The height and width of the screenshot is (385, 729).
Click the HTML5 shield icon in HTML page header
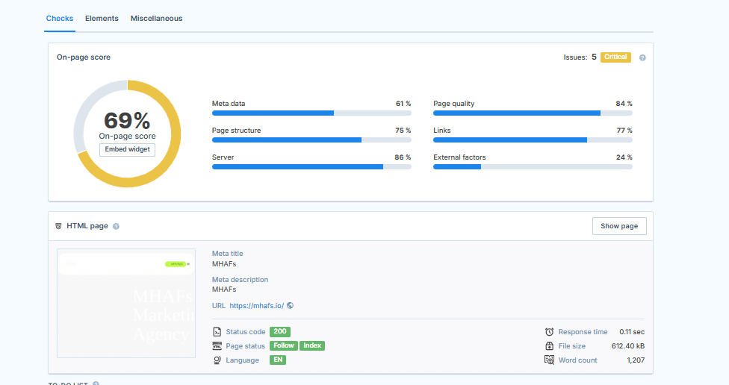click(x=59, y=226)
